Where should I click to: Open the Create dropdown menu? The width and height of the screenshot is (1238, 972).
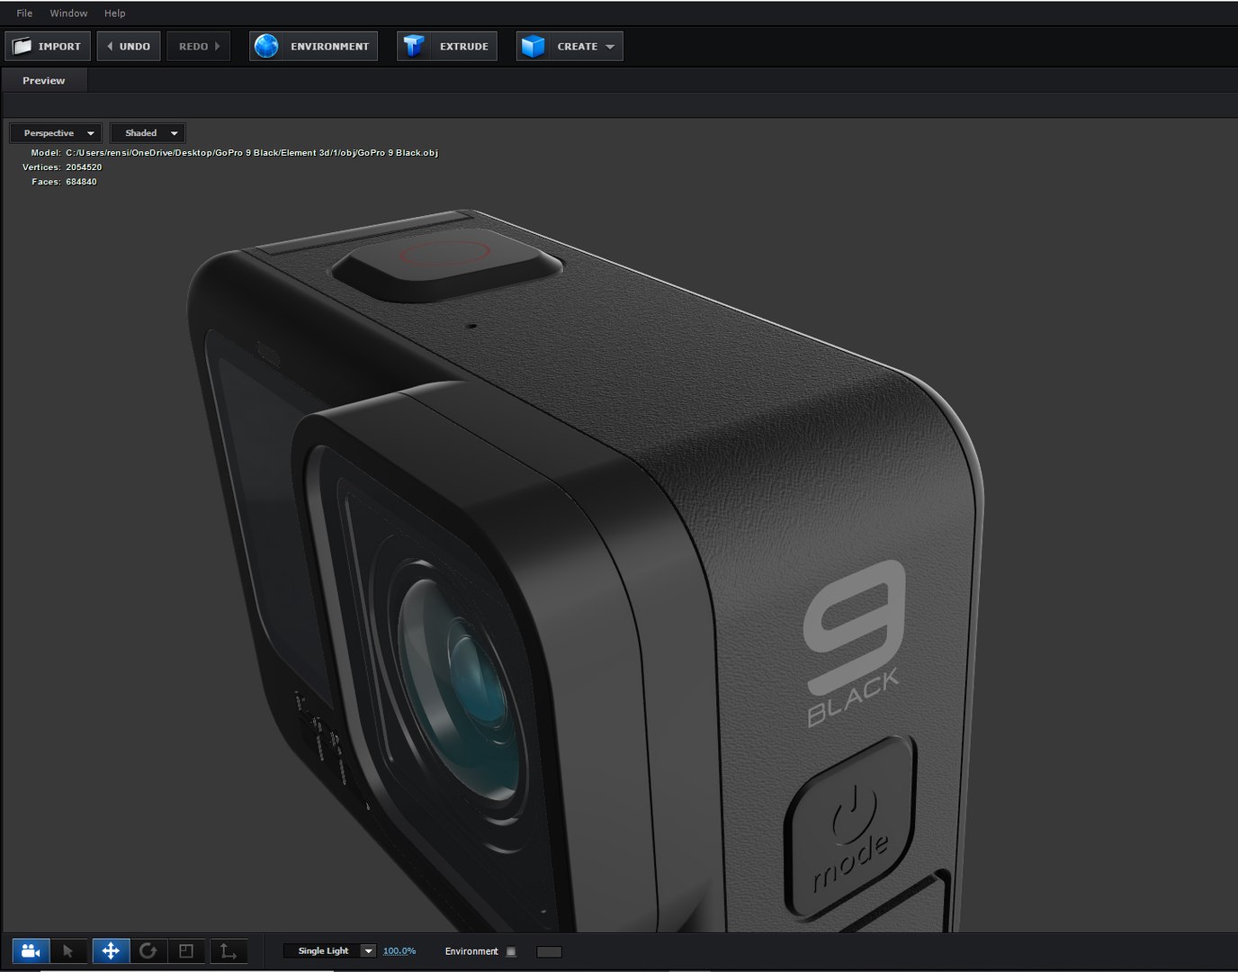570,46
